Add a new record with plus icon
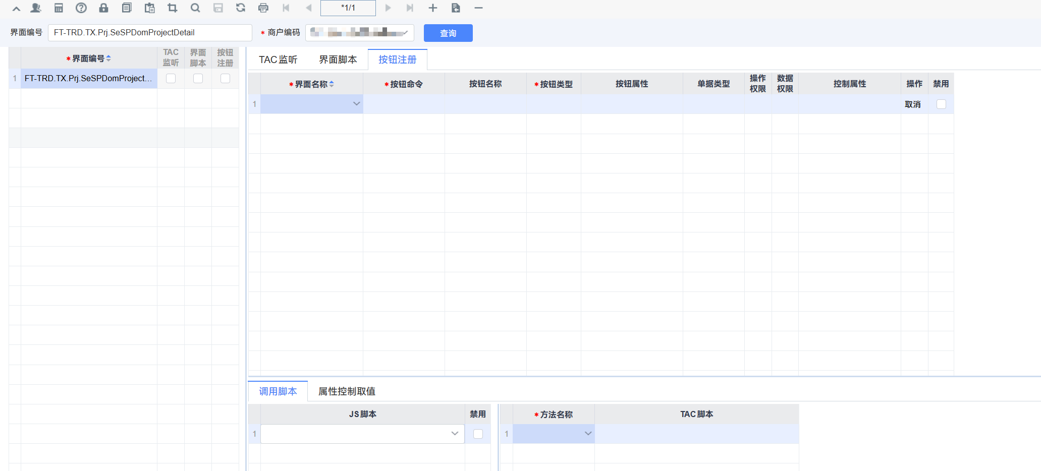The height and width of the screenshot is (471, 1041). (x=433, y=8)
